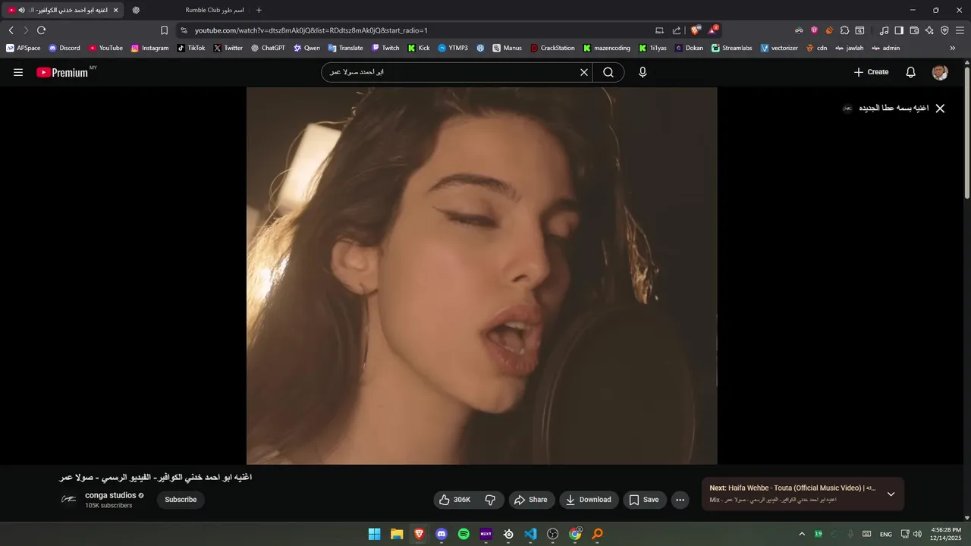Open Visual Studio Code from taskbar
971x546 pixels.
pyautogui.click(x=530, y=534)
